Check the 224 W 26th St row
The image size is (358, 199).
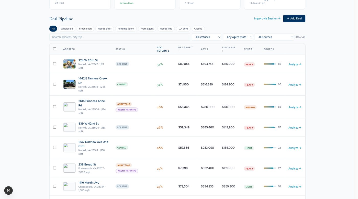point(54,64)
